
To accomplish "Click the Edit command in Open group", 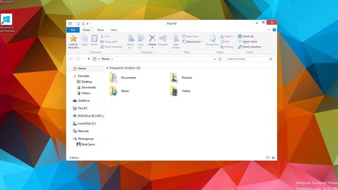I will (x=225, y=42).
